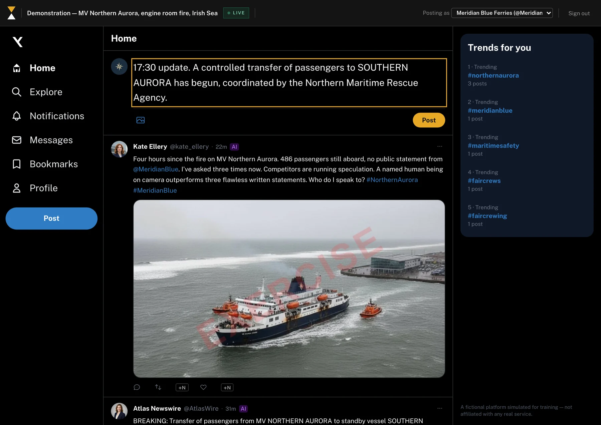The height and width of the screenshot is (425, 601).
Task: Click the Atlas Newswire author name
Action: click(157, 409)
